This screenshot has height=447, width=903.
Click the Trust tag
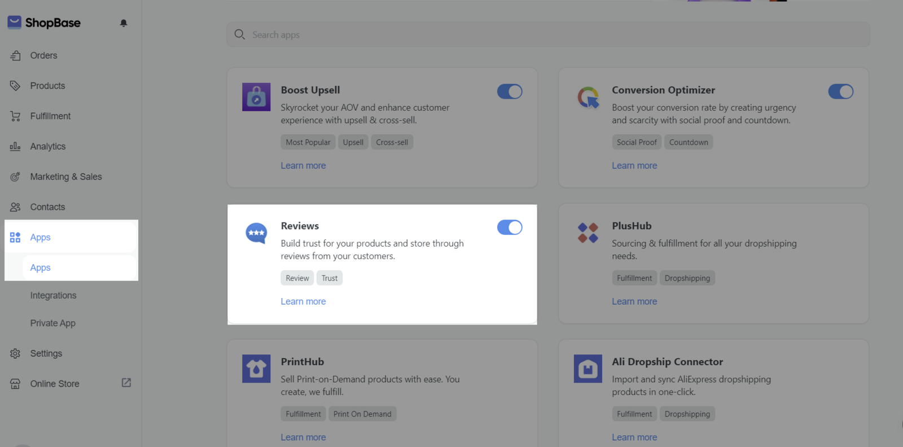click(x=330, y=278)
